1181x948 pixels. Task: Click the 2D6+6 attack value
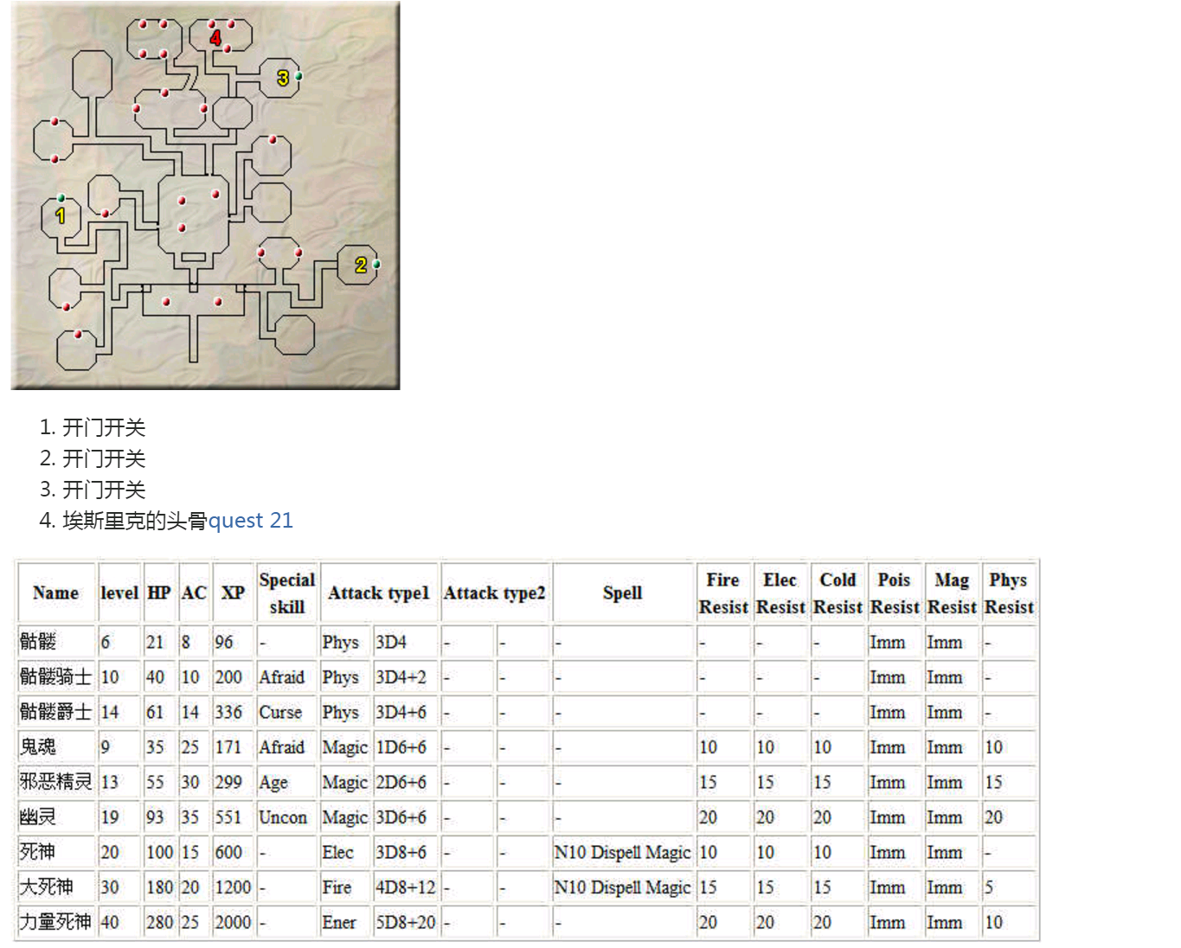[x=405, y=782]
